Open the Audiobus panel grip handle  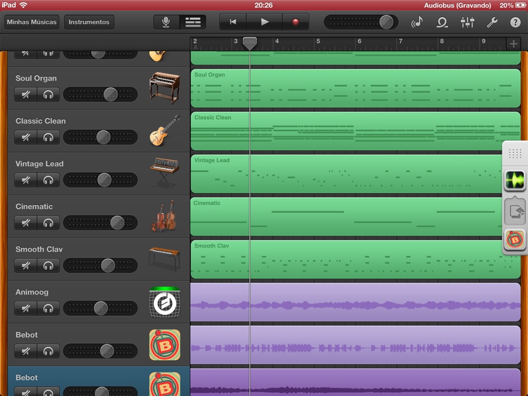(x=515, y=154)
